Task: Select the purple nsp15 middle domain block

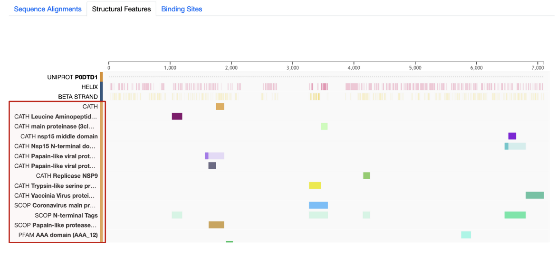Action: point(512,136)
